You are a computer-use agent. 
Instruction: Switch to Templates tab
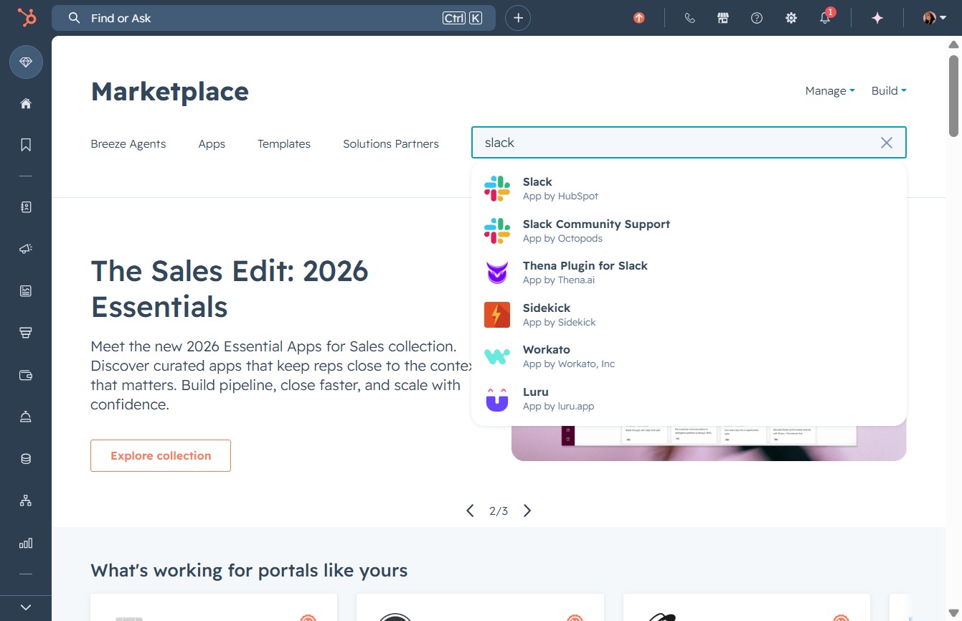point(284,144)
